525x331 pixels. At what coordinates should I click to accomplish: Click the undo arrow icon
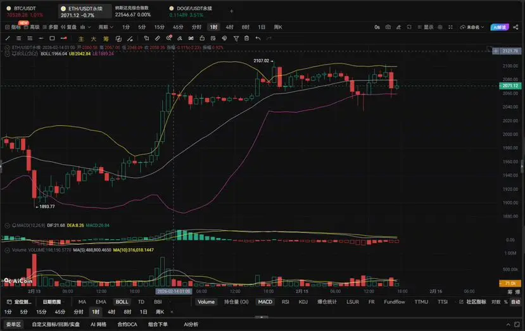point(258,39)
